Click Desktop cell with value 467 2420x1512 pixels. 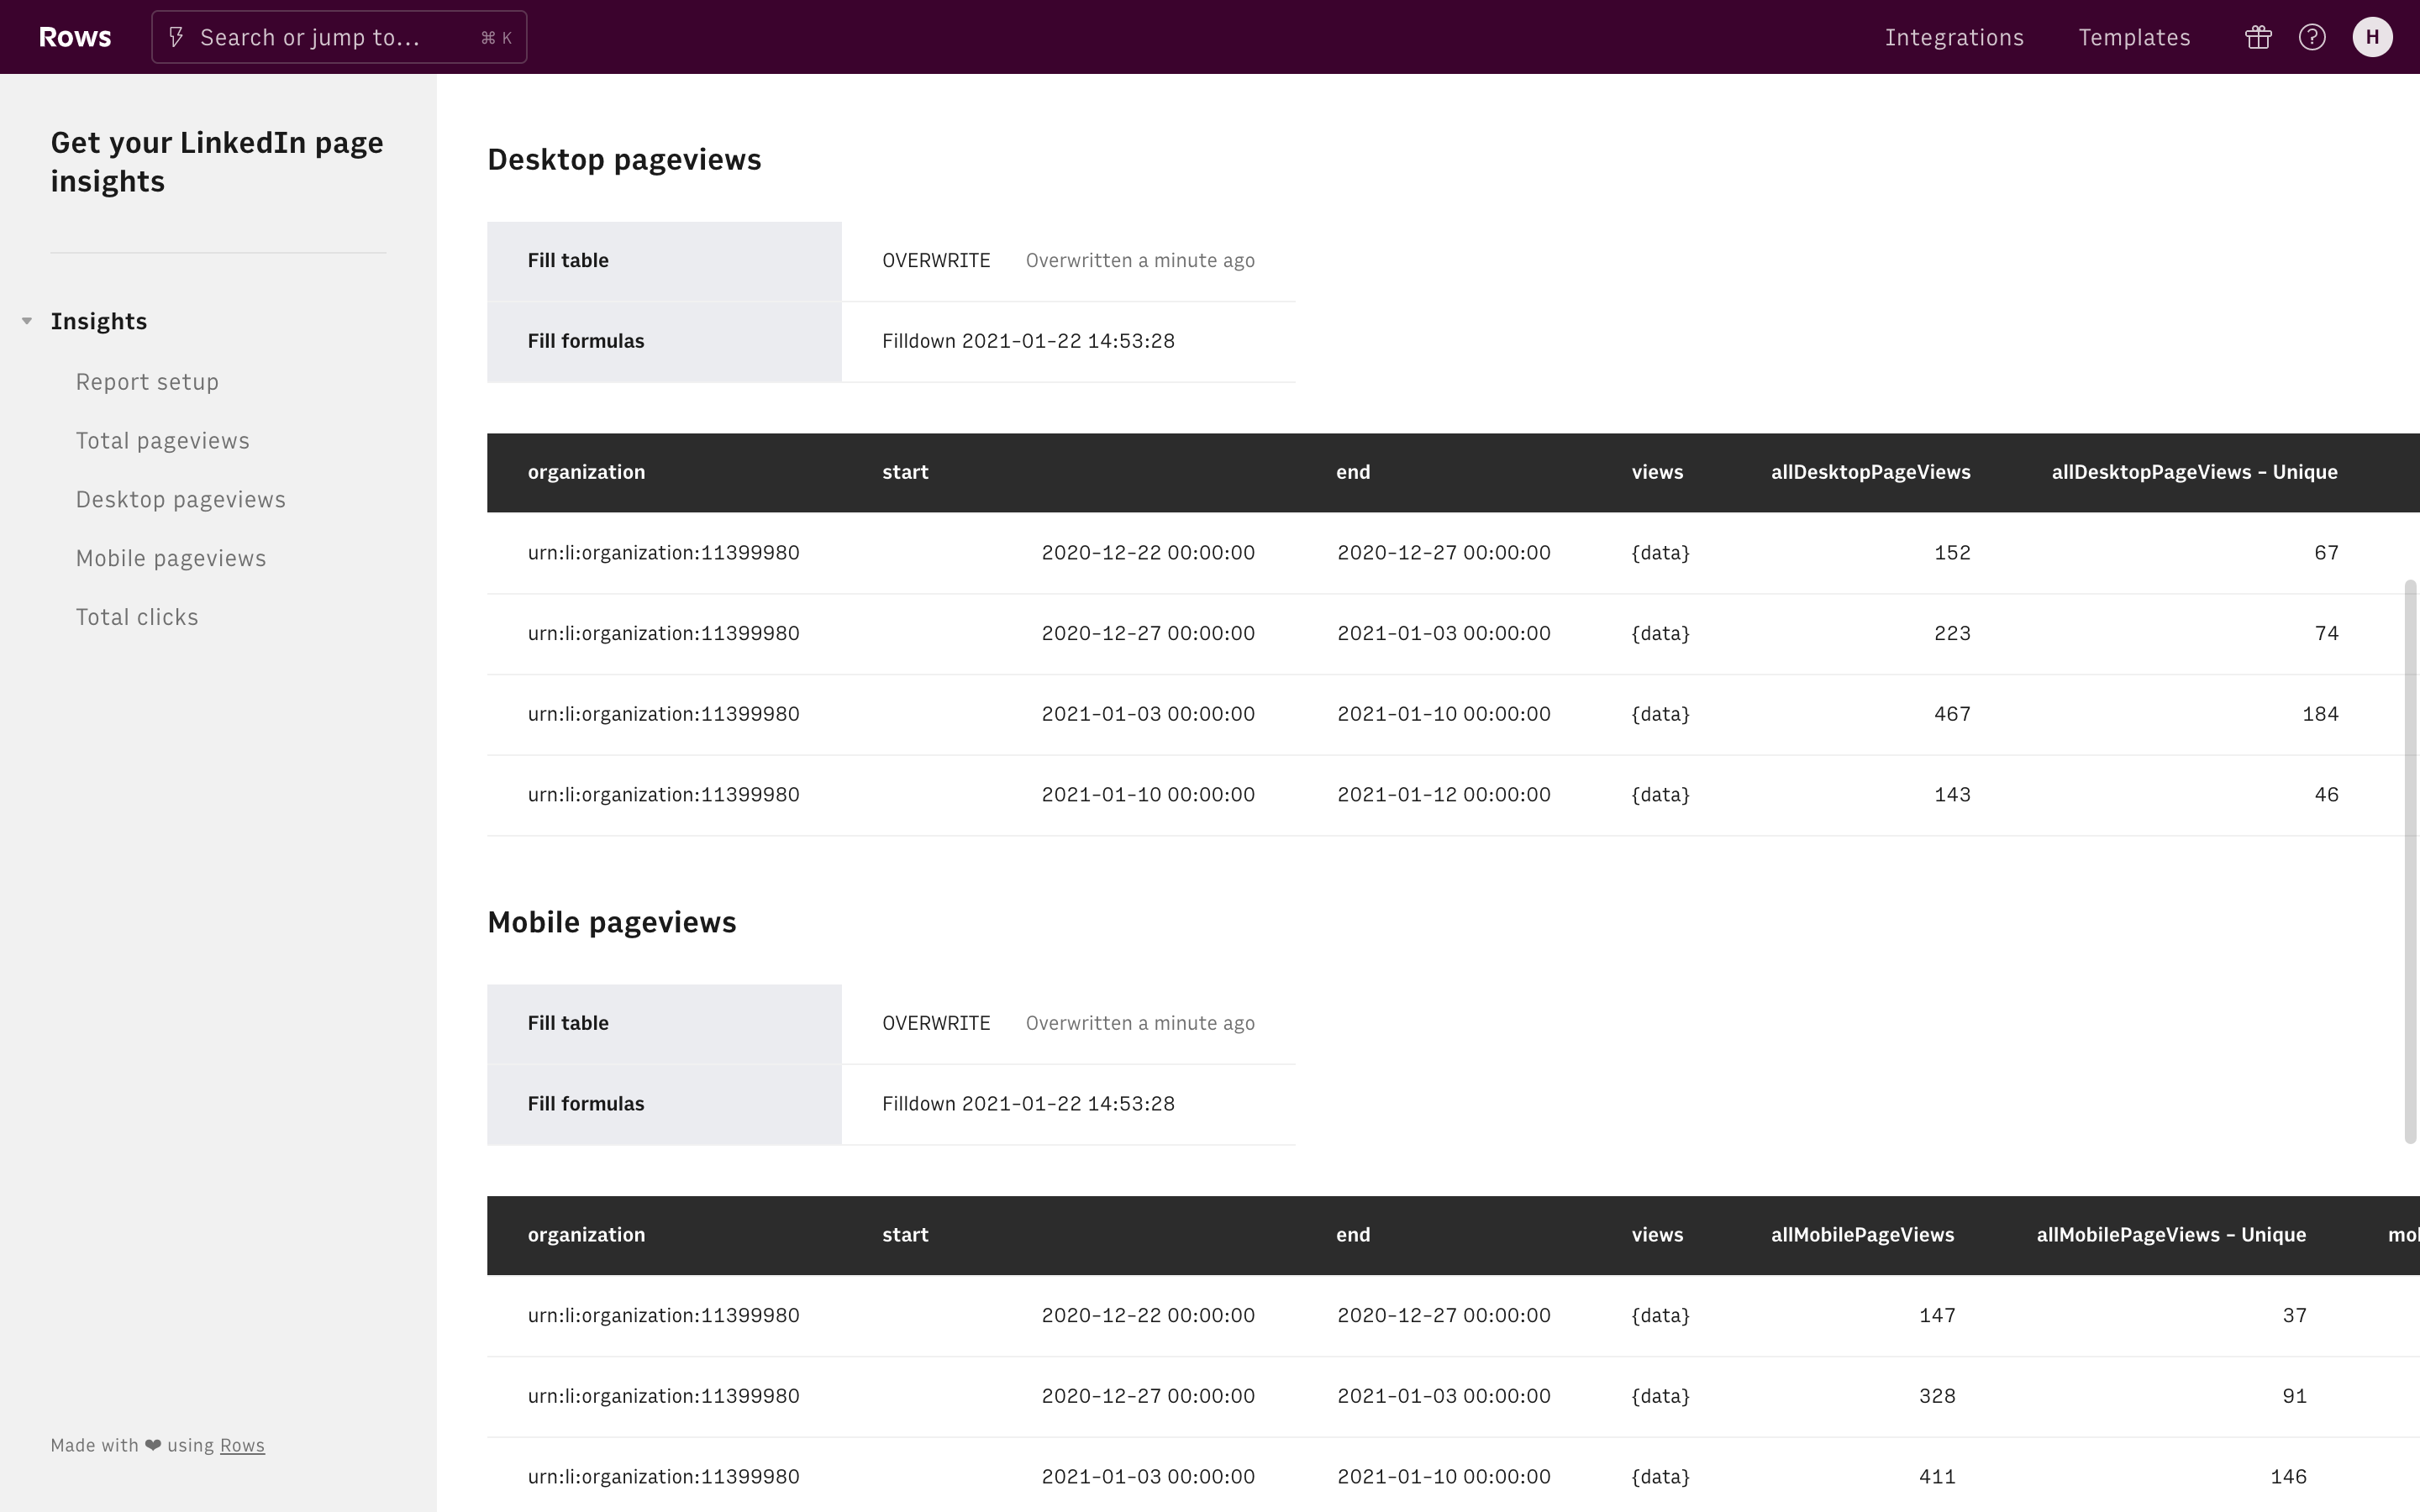[1952, 714]
